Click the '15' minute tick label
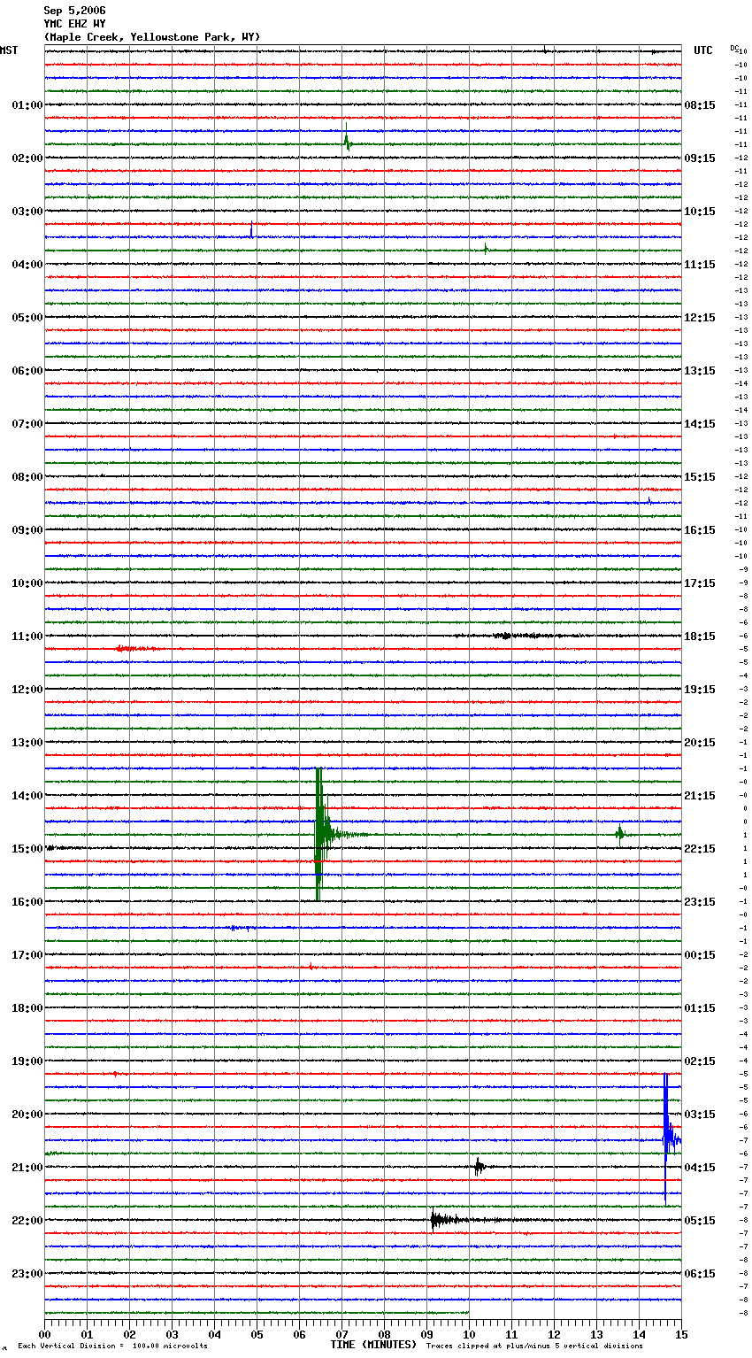This screenshot has width=752, height=1358. [681, 1334]
